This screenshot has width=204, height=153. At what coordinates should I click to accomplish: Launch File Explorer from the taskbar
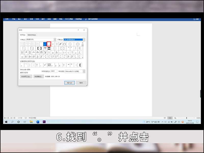(x=31, y=122)
